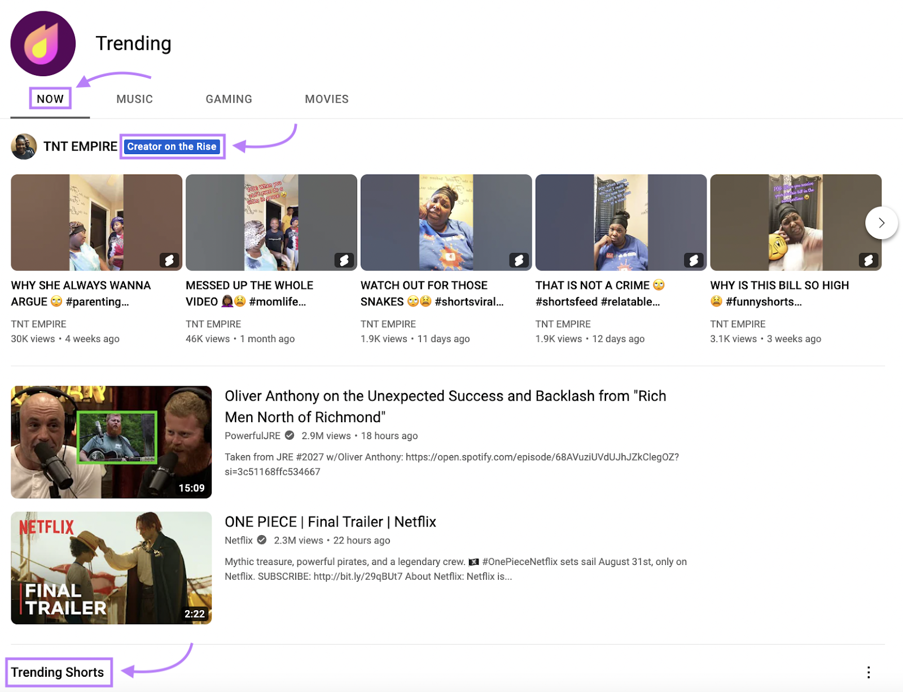Click the Mythic treasure description text
The image size is (903, 692).
point(455,569)
